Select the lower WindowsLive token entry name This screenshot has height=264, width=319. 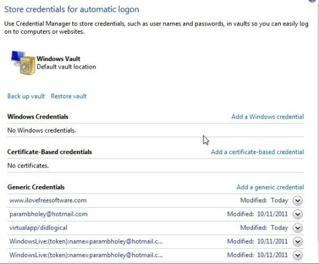[86, 255]
